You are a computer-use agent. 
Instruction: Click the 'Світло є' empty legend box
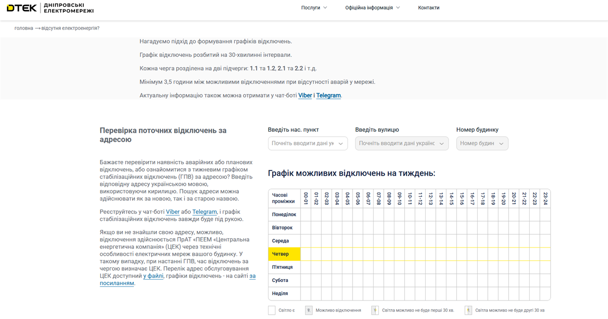[272, 310]
